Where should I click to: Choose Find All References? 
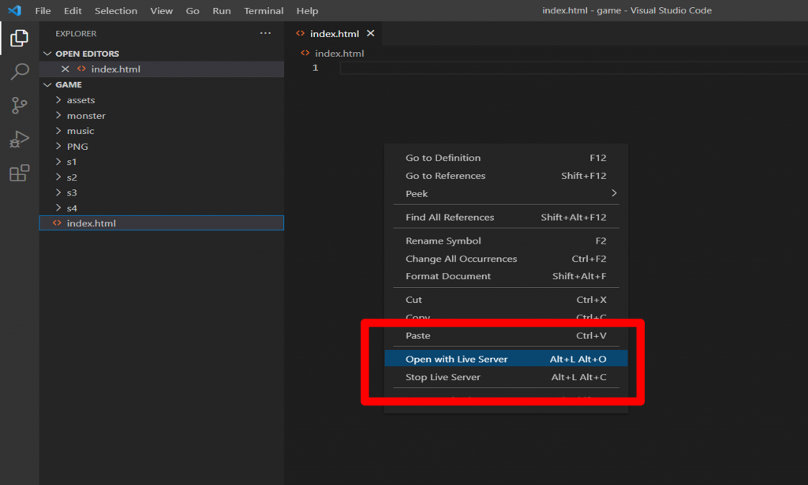pos(506,218)
